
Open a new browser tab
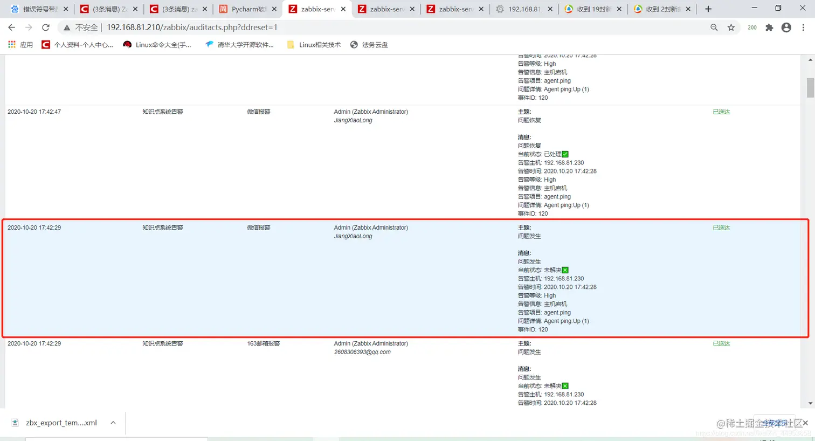coord(708,9)
